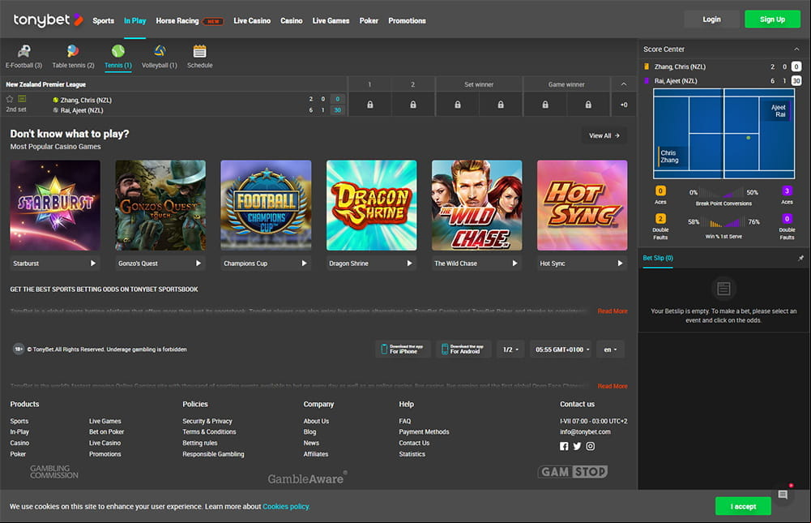Open the Football Champions Cup thumbnail

coord(266,205)
